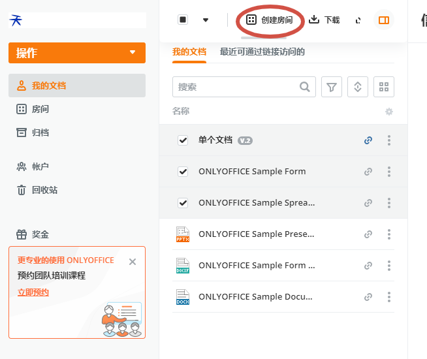Click the 立即预约 link
Screen dimensions: 427x359
tap(33, 292)
